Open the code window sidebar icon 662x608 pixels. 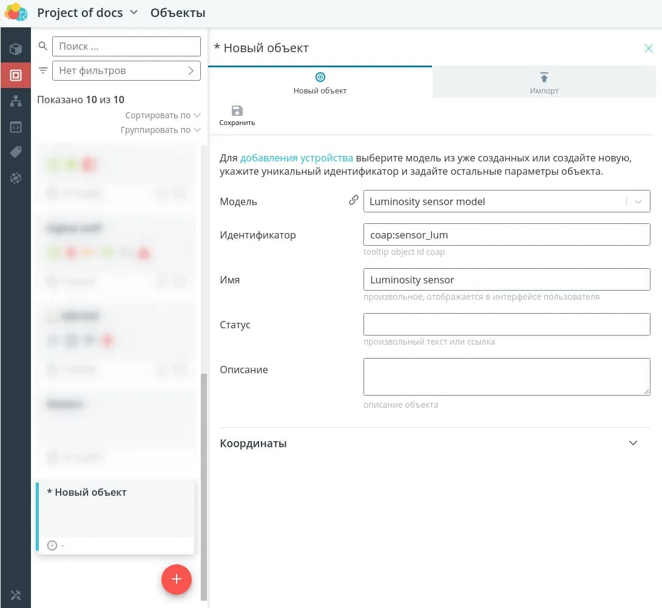(16, 127)
